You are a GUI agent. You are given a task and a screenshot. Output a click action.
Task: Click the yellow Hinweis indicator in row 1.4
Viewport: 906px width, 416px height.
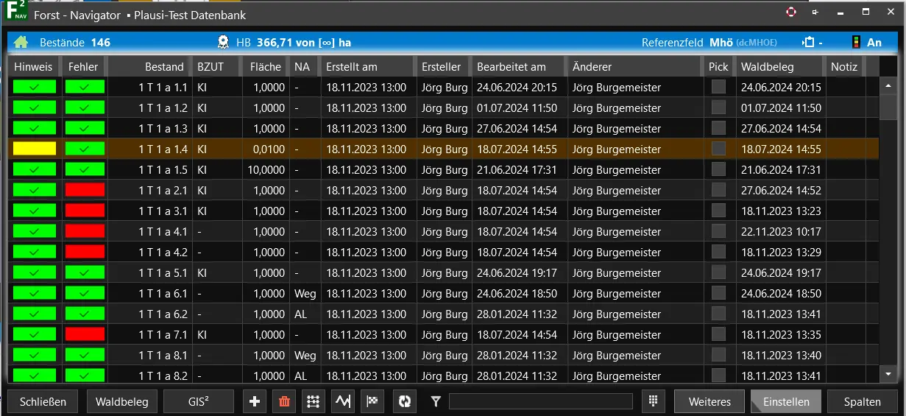pos(35,149)
